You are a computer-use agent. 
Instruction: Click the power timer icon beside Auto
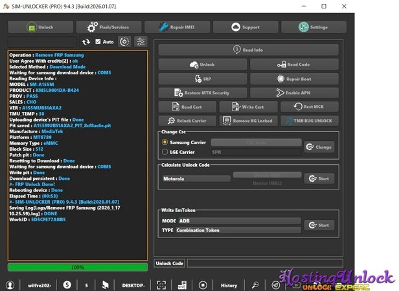123,41
